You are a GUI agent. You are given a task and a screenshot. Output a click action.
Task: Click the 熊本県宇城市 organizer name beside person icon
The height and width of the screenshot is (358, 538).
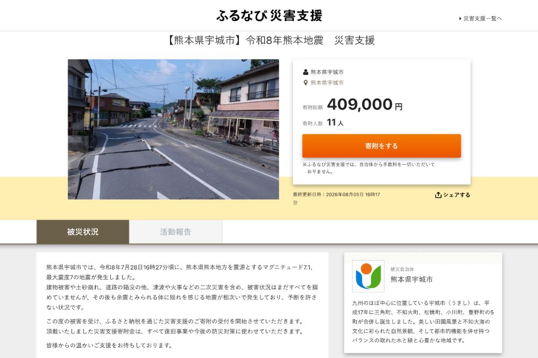[x=327, y=72]
